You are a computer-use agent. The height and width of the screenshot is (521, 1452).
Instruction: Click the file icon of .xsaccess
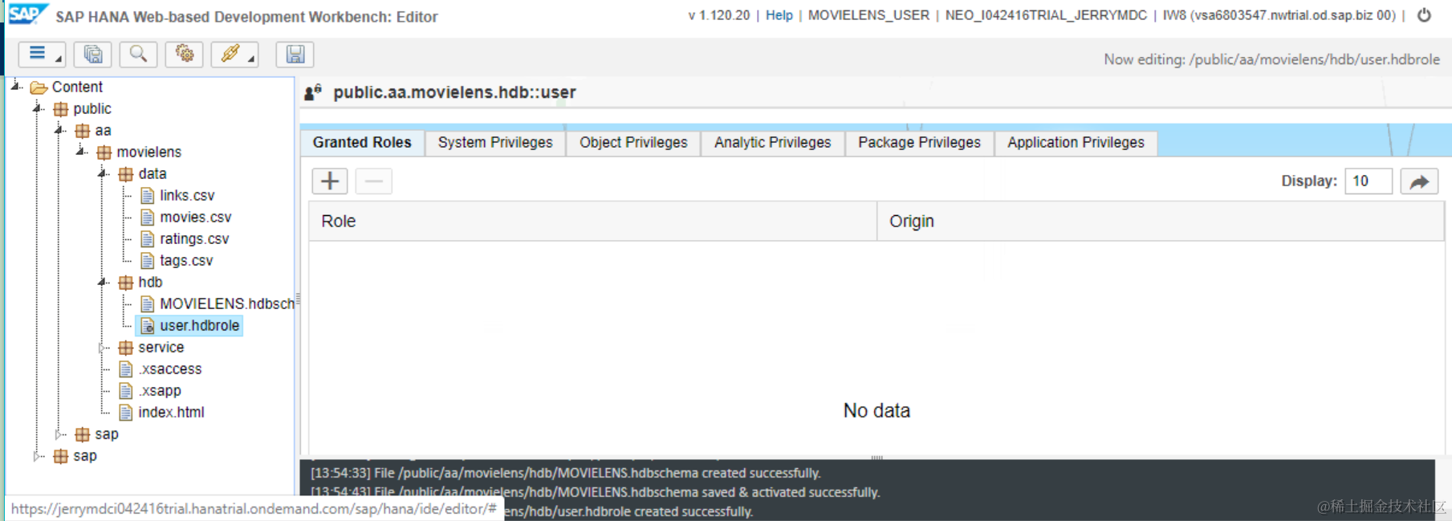click(x=126, y=369)
